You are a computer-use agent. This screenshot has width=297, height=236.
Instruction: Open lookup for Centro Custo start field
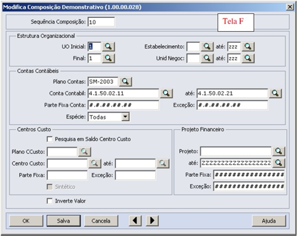coord(95,163)
